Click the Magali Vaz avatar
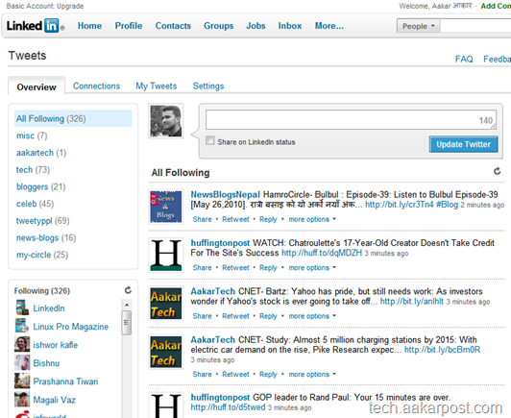 click(x=22, y=399)
